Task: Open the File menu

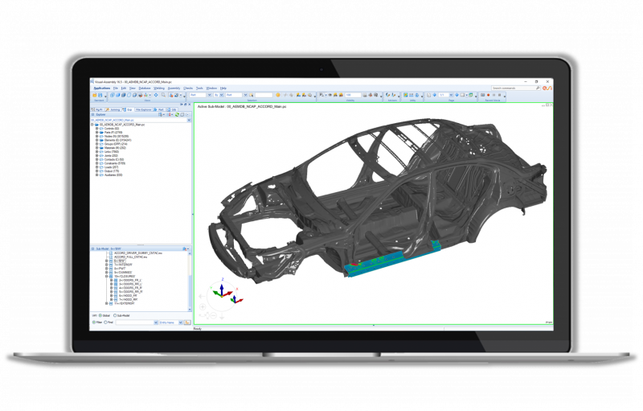Action: click(116, 88)
